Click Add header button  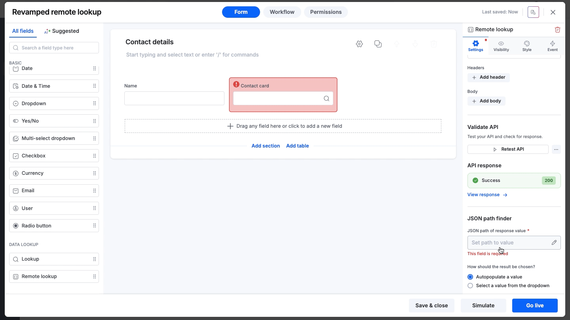point(488,77)
